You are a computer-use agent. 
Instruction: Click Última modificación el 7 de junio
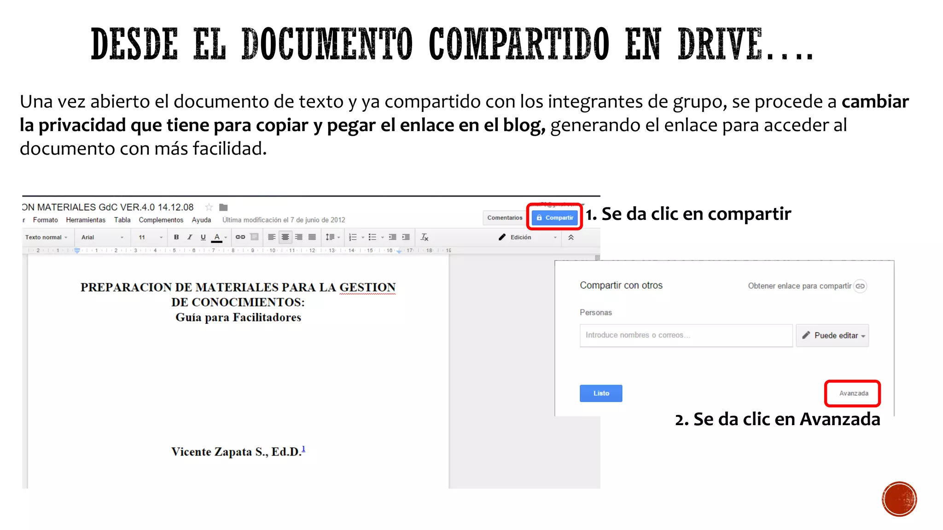tap(284, 220)
